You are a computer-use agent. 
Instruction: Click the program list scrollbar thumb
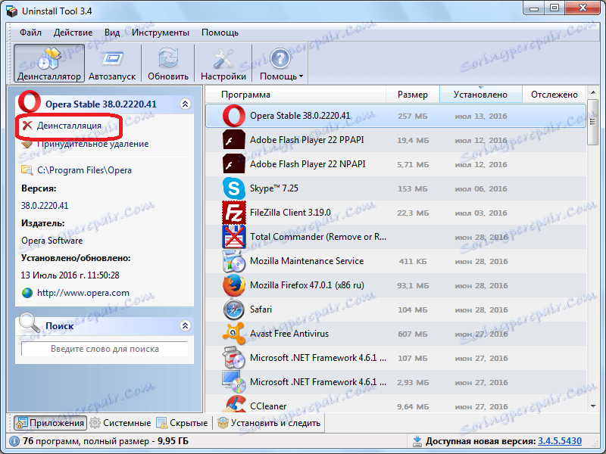coord(592,122)
